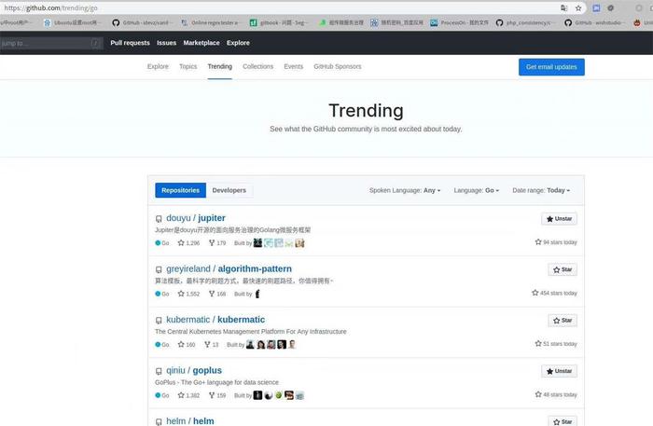Open the gitbook bookmark
This screenshot has height=426, width=653.
pos(278,22)
